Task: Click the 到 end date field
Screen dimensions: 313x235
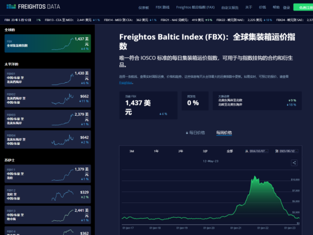Action: pos(289,151)
